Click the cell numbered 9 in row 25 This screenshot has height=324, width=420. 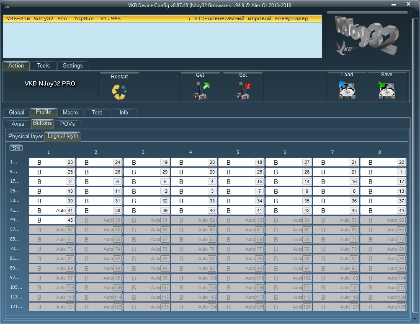289,191
